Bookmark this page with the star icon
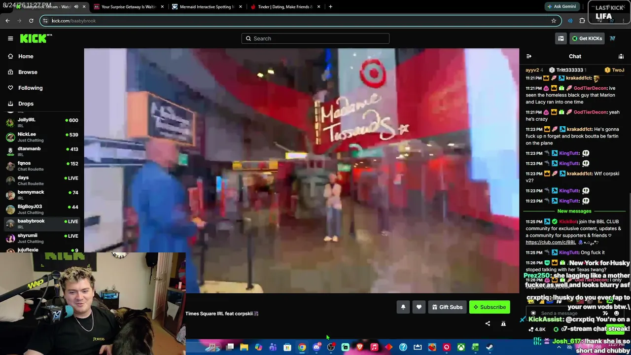Screen dimensions: 631x355 click(x=554, y=21)
